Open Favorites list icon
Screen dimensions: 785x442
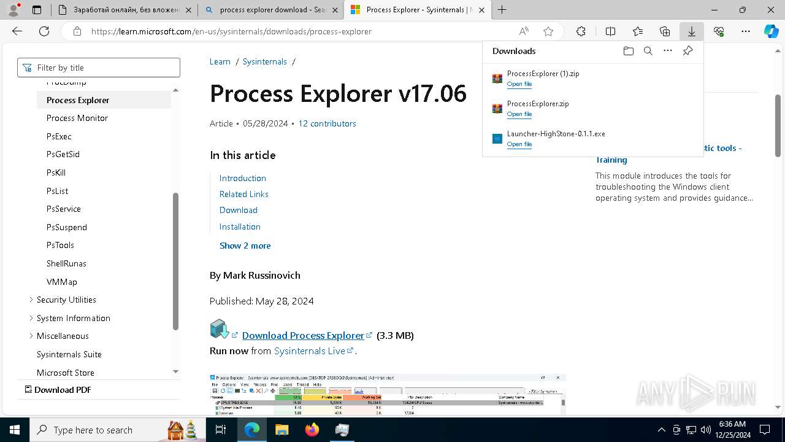(638, 31)
